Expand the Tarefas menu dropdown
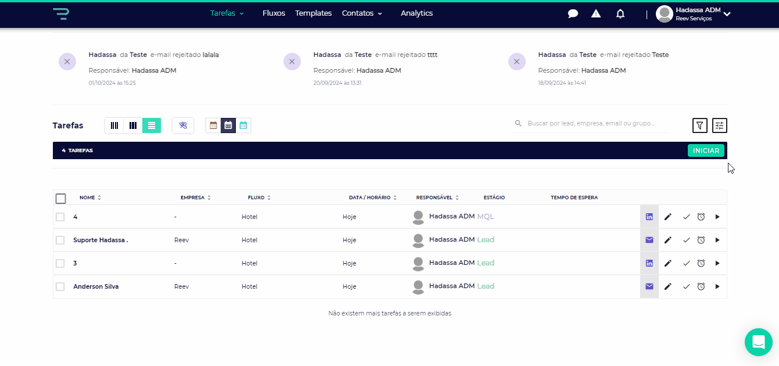 tap(227, 13)
